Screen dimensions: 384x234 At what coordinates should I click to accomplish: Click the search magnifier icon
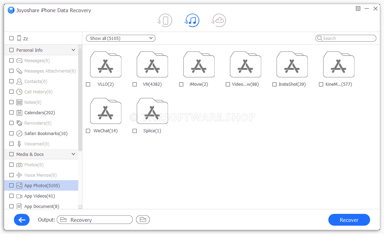(x=319, y=38)
